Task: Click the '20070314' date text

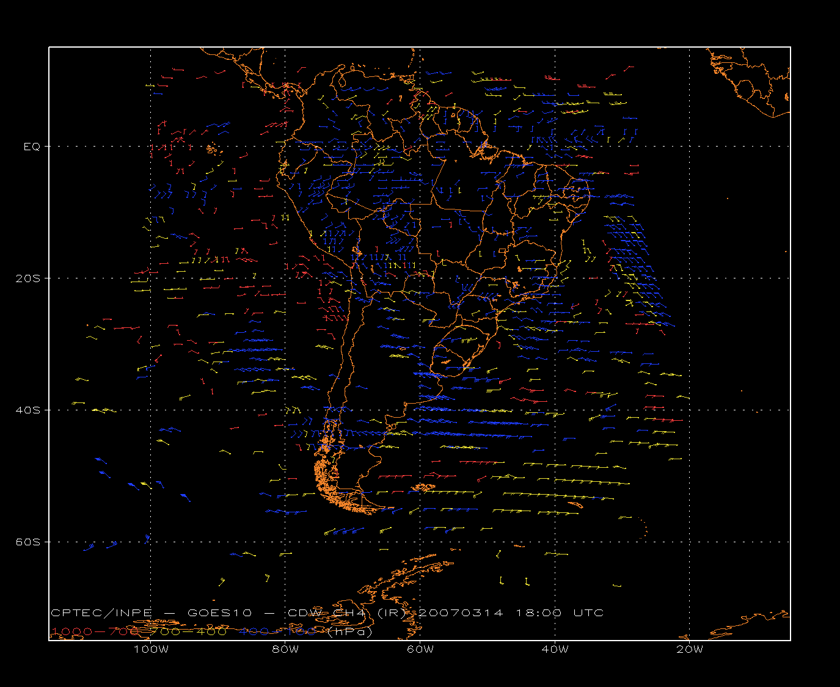Action: (x=461, y=613)
